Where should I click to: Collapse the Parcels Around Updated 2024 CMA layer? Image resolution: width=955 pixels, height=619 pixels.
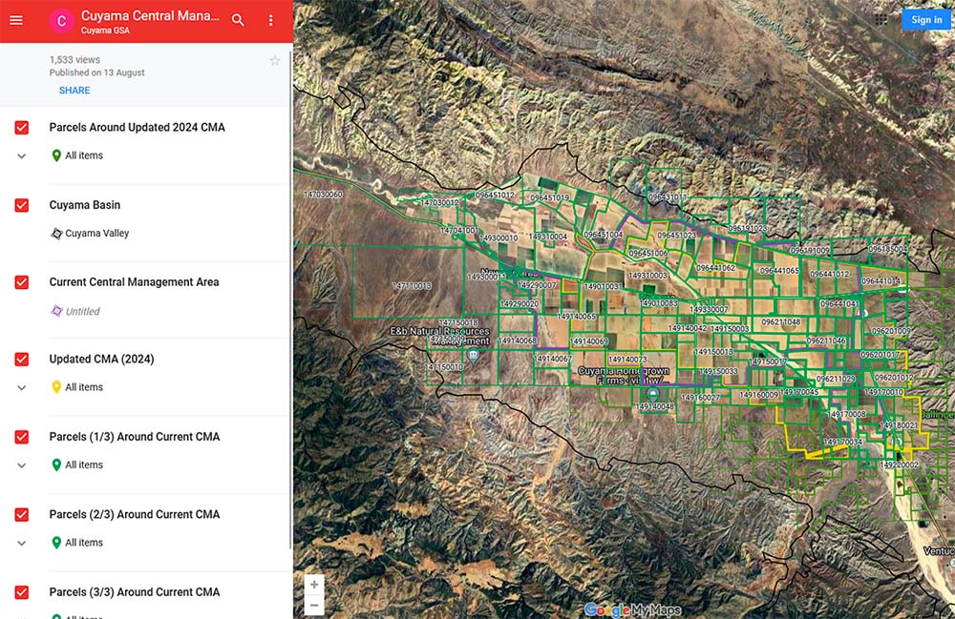point(20,155)
